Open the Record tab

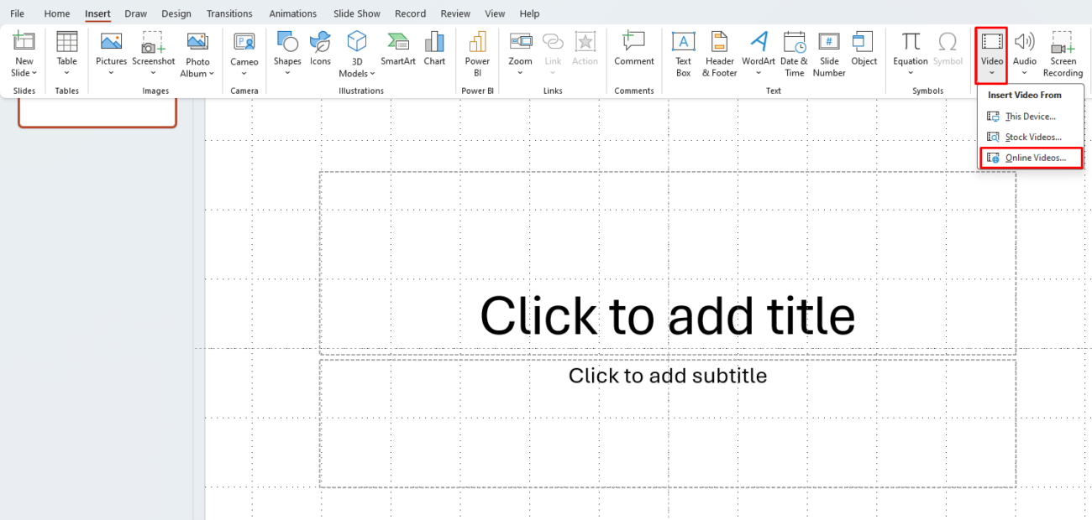pos(410,13)
